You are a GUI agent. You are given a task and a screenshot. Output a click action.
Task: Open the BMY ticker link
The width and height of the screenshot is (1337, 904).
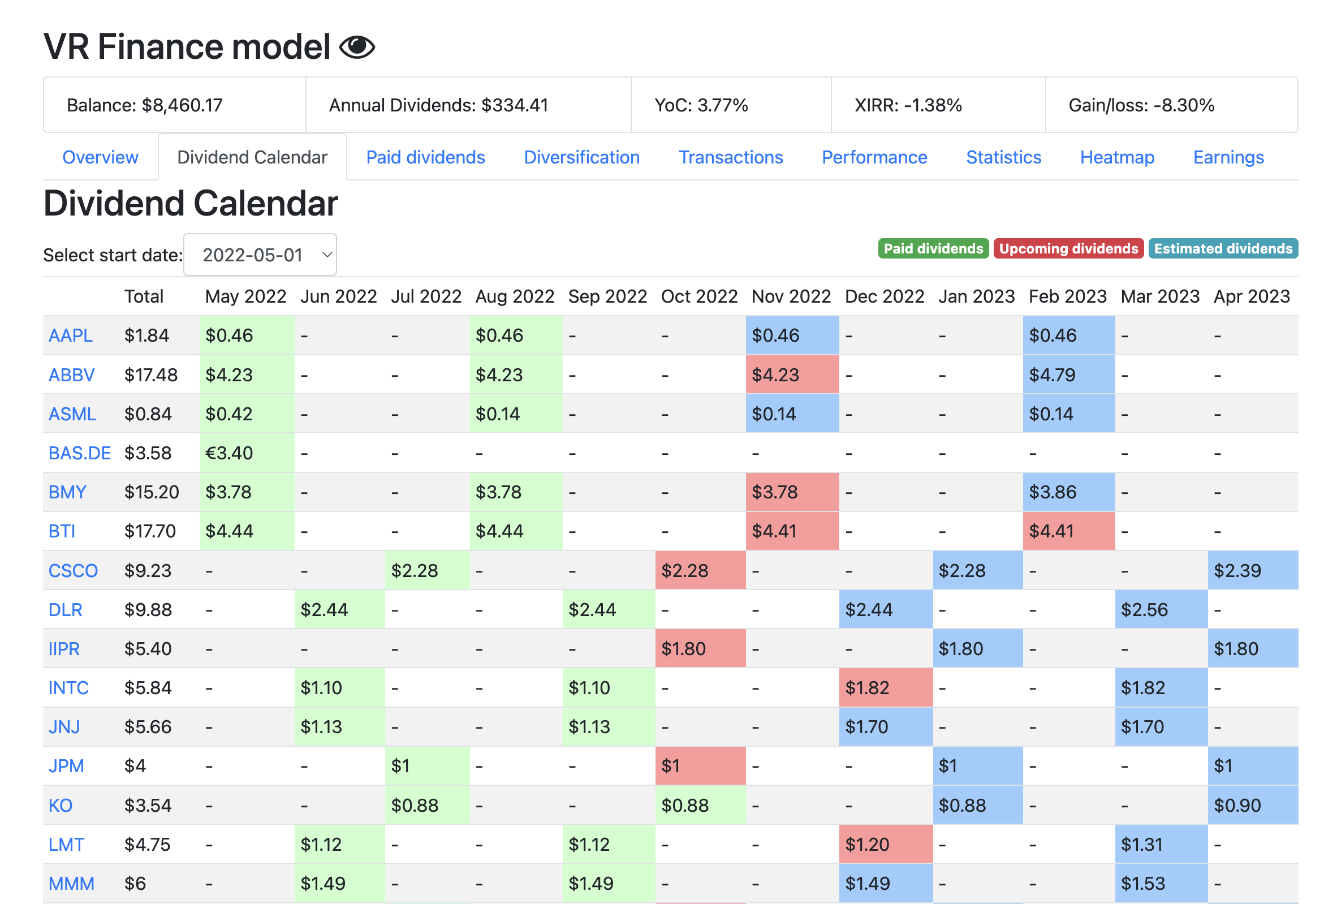(67, 492)
